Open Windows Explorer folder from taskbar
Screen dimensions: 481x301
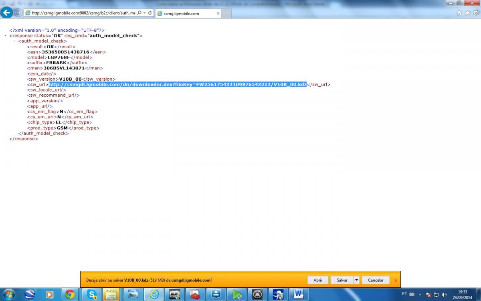112,295
